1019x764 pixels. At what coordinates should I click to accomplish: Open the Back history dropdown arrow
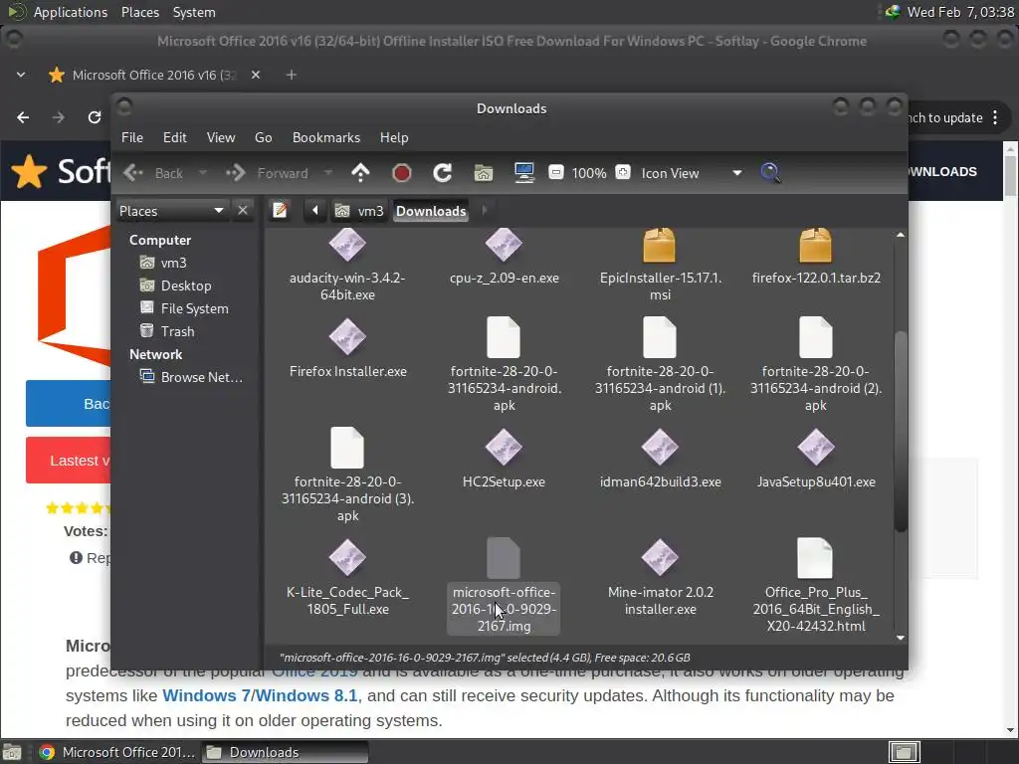pos(203,173)
